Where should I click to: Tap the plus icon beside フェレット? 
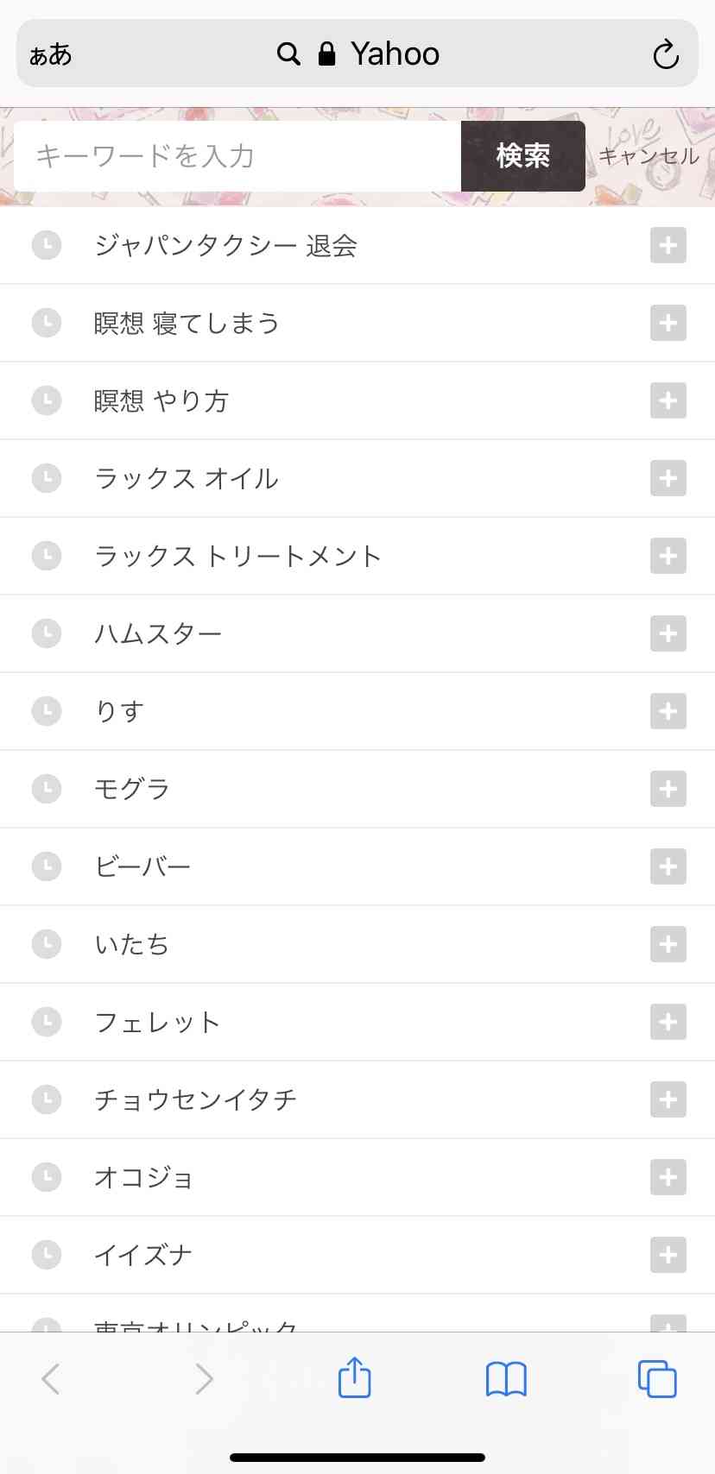[x=668, y=1022]
